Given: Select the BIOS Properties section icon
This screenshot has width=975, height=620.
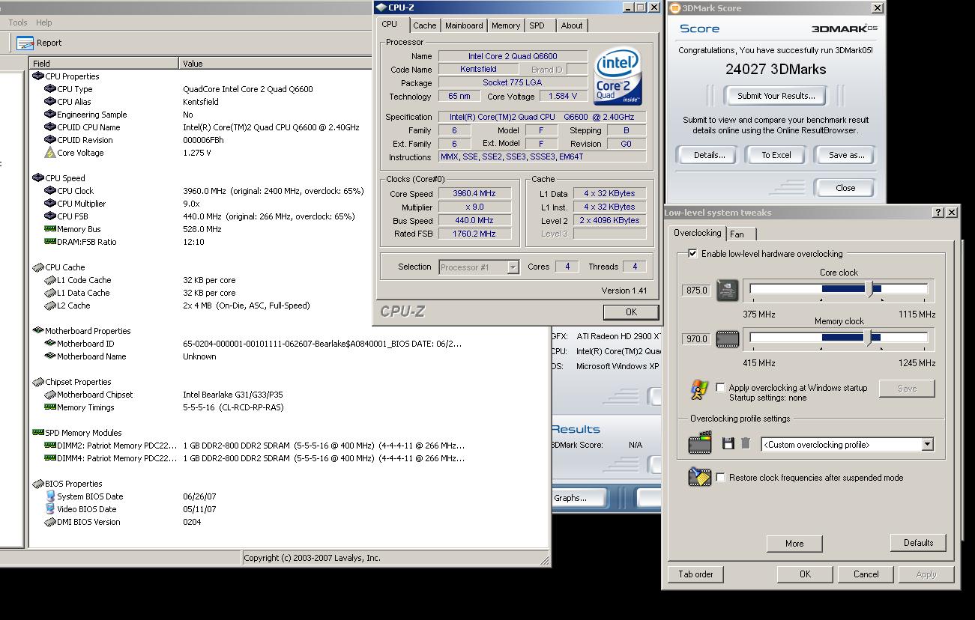Looking at the screenshot, I should (x=38, y=484).
